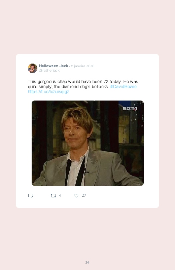Image resolution: width=175 pixels, height=270 pixels.
Task: Click the lapel microphone in the photo
Action: pyautogui.click(x=86, y=171)
